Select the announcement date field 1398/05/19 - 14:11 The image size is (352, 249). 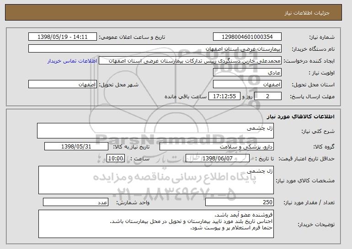pos(63,37)
